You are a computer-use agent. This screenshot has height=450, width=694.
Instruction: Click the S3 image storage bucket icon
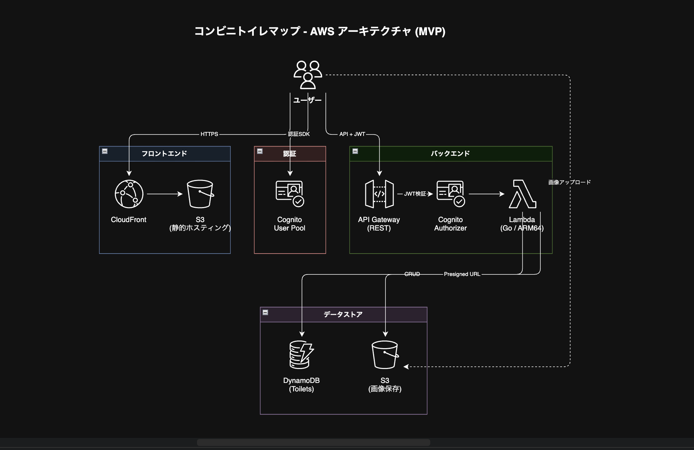[x=385, y=355]
